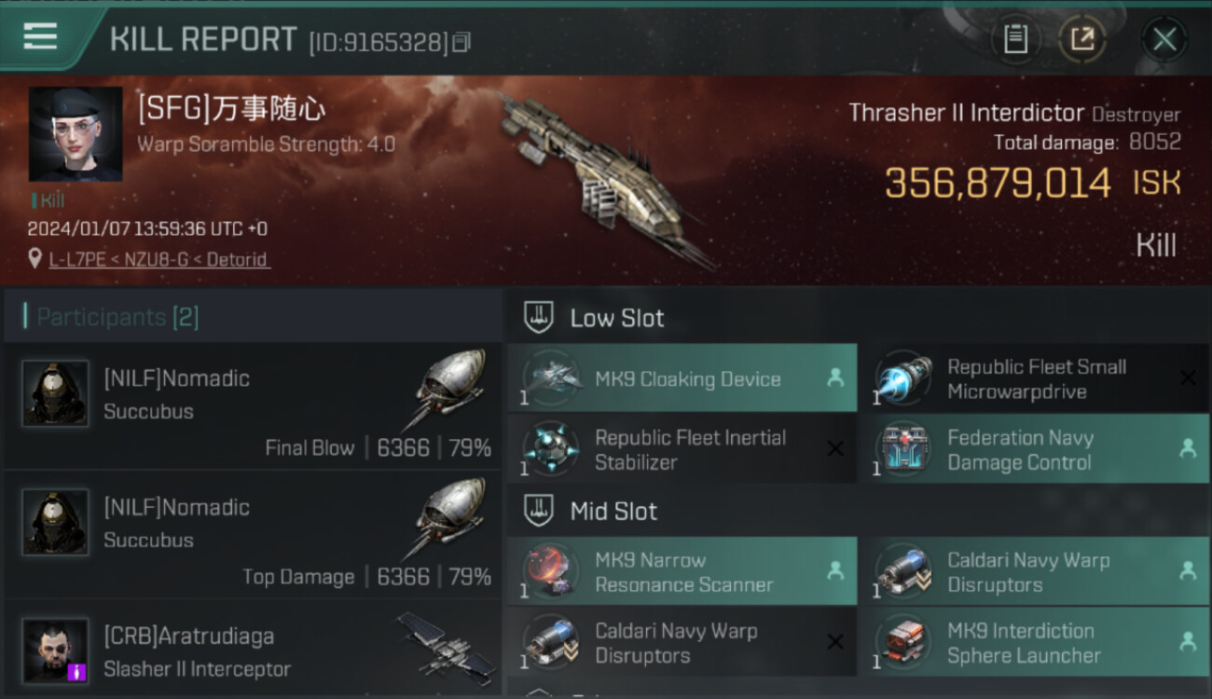Click the share export icon
The image size is (1212, 699).
pos(1082,39)
